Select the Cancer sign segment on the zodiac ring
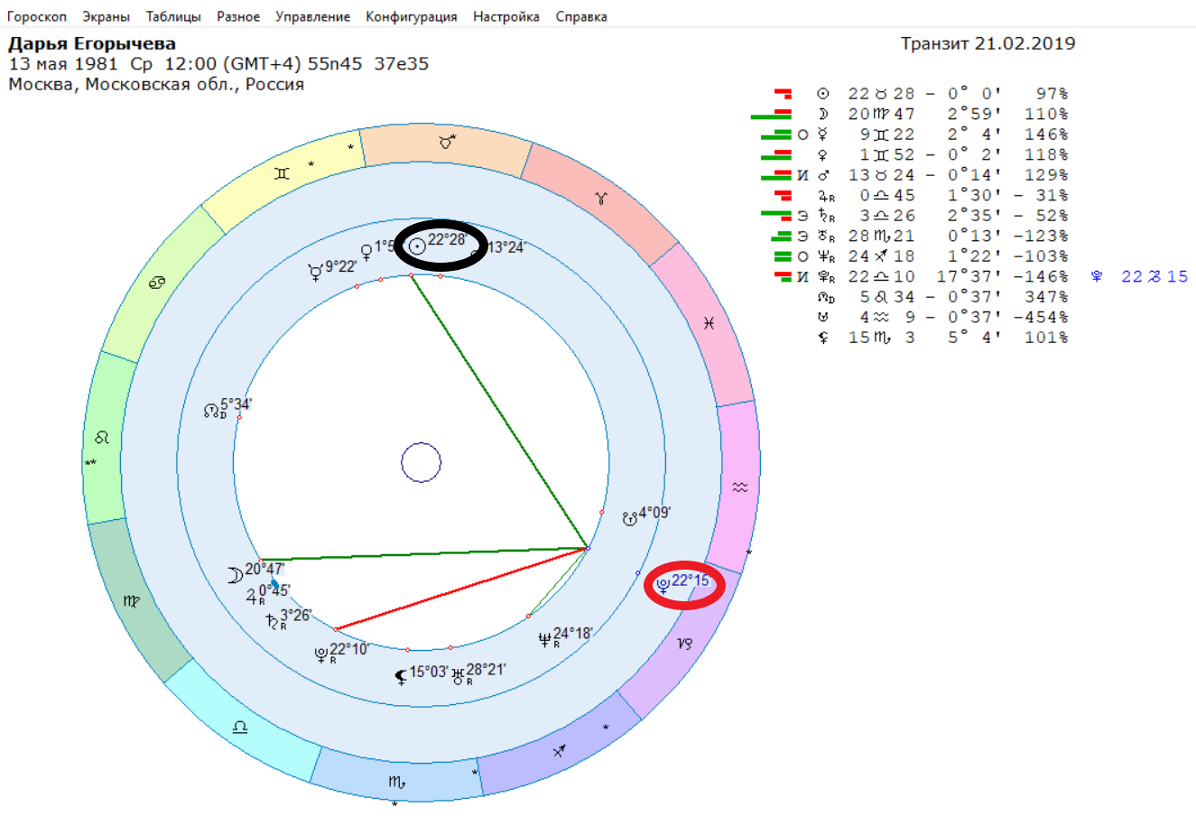The image size is (1196, 826). tap(157, 283)
